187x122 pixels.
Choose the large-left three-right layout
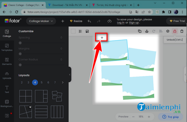[x=41, y=96]
